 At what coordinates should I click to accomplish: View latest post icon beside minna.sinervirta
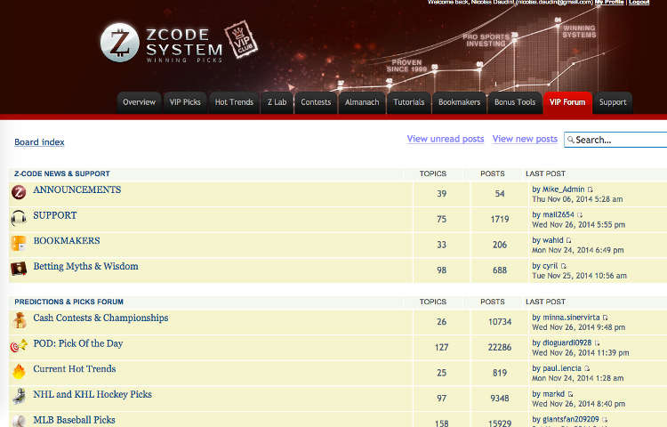point(606,318)
